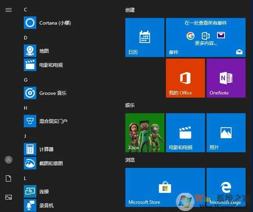Open the 照片 photos tile
This screenshot has width=253, height=212.
click(226, 133)
